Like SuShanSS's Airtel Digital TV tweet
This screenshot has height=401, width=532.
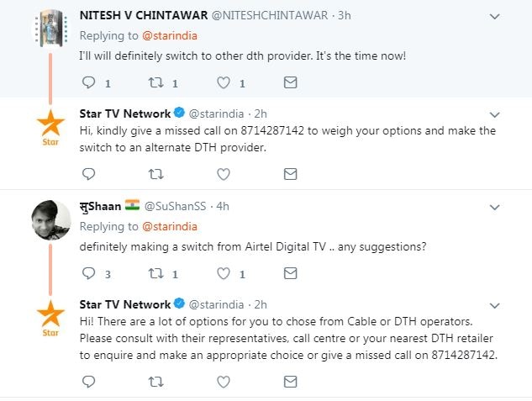pyautogui.click(x=224, y=273)
